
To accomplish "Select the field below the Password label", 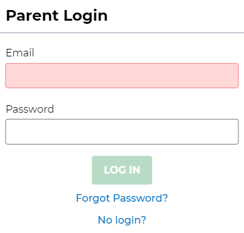I will pos(122,132).
